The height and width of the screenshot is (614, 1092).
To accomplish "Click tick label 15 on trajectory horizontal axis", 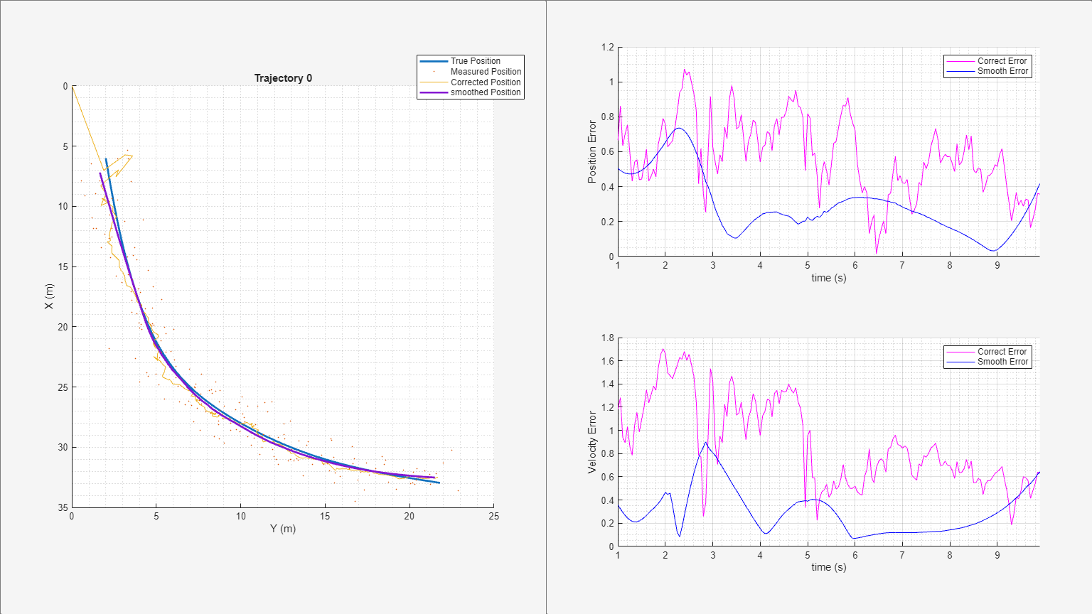I will (x=325, y=516).
